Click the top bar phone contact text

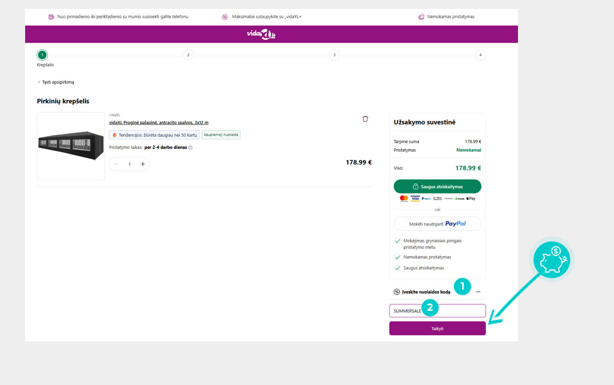(123, 17)
